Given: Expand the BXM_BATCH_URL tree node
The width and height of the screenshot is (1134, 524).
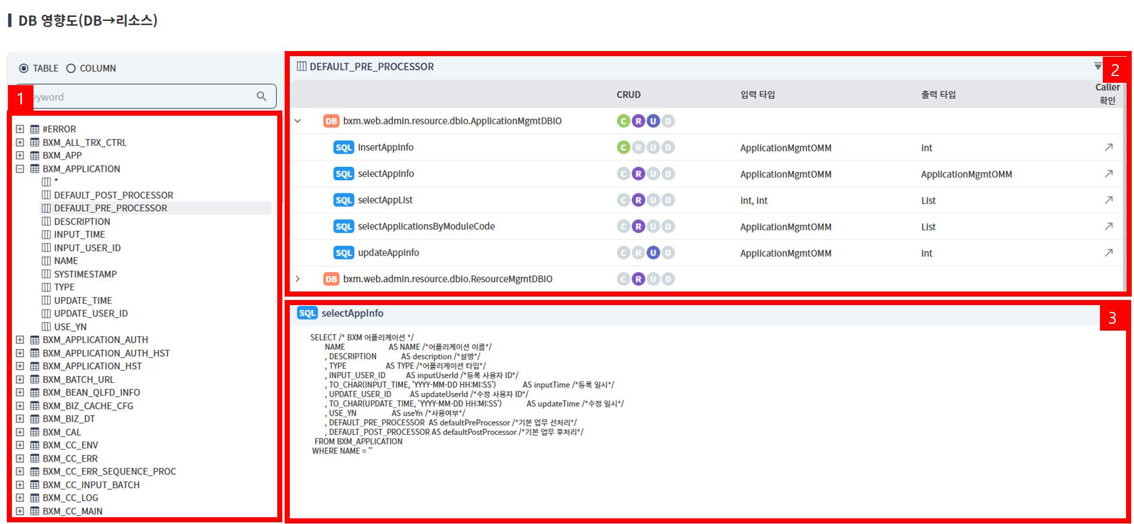Looking at the screenshot, I should coord(20,379).
